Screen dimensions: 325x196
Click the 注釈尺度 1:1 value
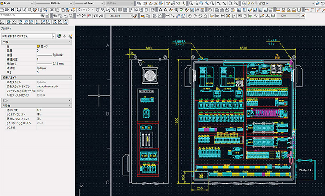coord(39,110)
